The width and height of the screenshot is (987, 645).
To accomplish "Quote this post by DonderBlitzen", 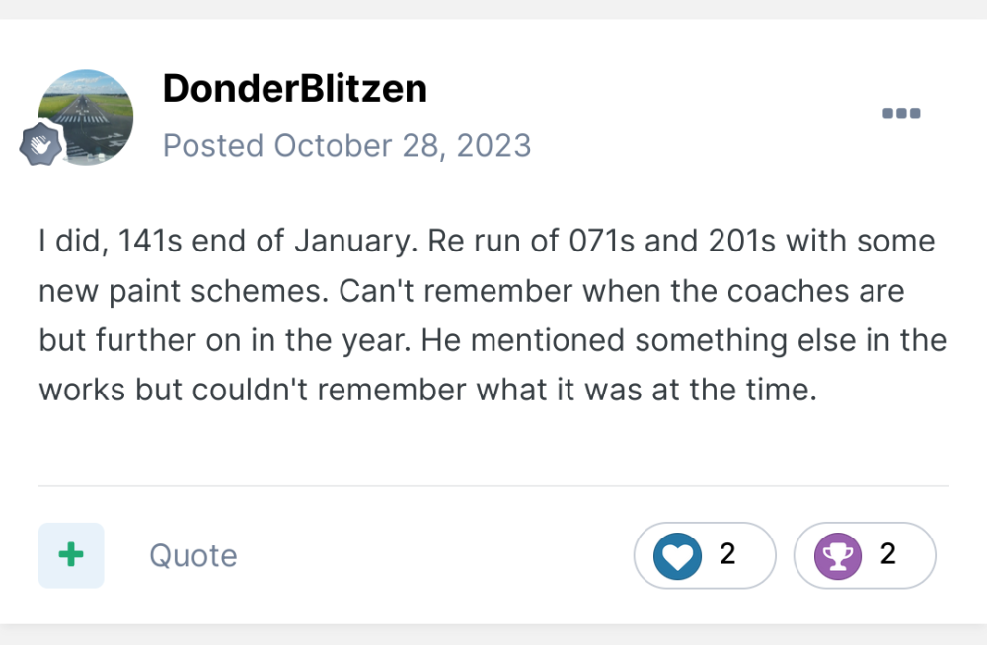I will click(193, 556).
